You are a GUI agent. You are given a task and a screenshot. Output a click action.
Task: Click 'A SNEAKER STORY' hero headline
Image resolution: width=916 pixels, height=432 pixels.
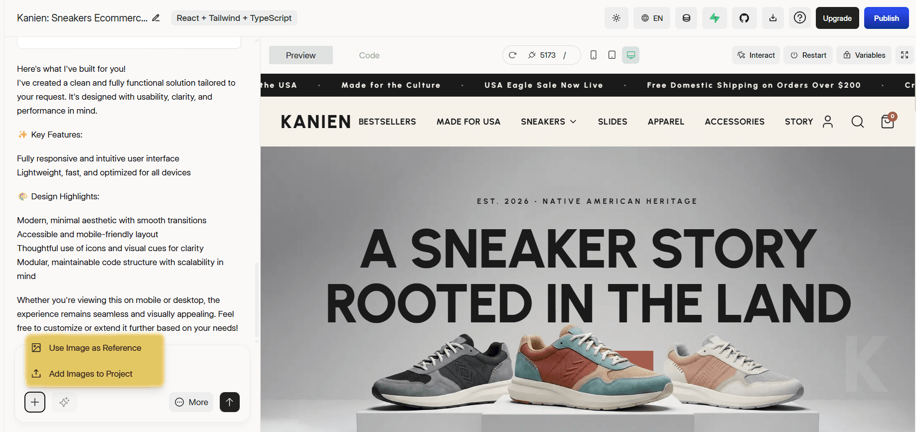(x=588, y=249)
